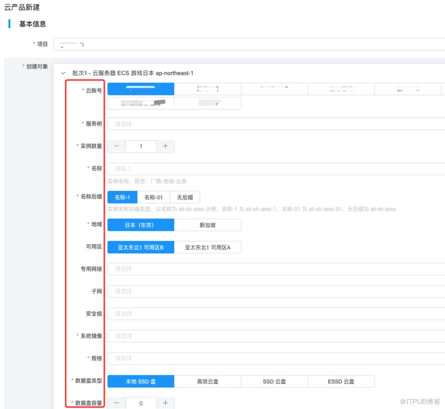445x409 pixels.
Task: Pick ESSD 云盘 disk type
Action: (341, 382)
